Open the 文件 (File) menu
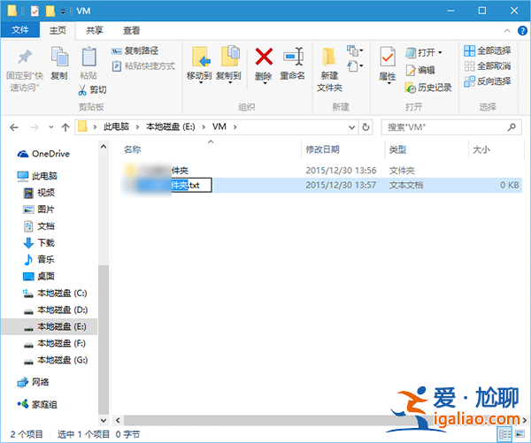Screen dimensions: 531x443 [20, 30]
